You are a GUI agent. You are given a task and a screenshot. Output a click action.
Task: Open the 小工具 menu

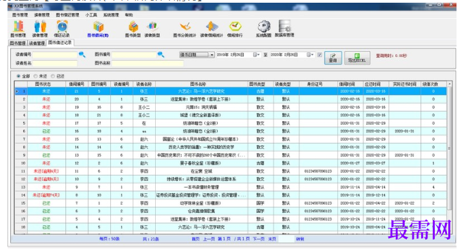tap(91, 15)
